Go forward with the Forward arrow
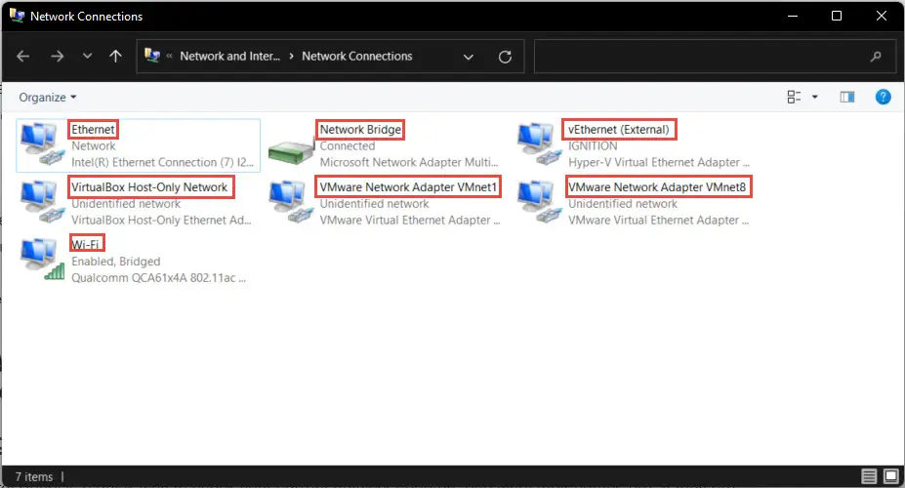The height and width of the screenshot is (488, 905). 58,56
